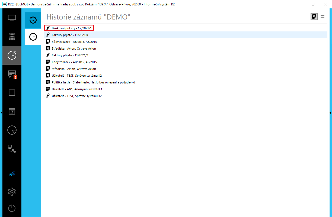Click the power off icon at sidebar bottom

point(12,208)
